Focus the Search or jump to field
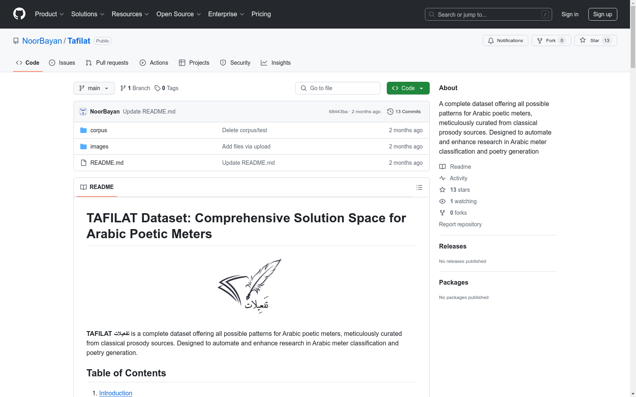The width and height of the screenshot is (636, 397). pos(489,14)
